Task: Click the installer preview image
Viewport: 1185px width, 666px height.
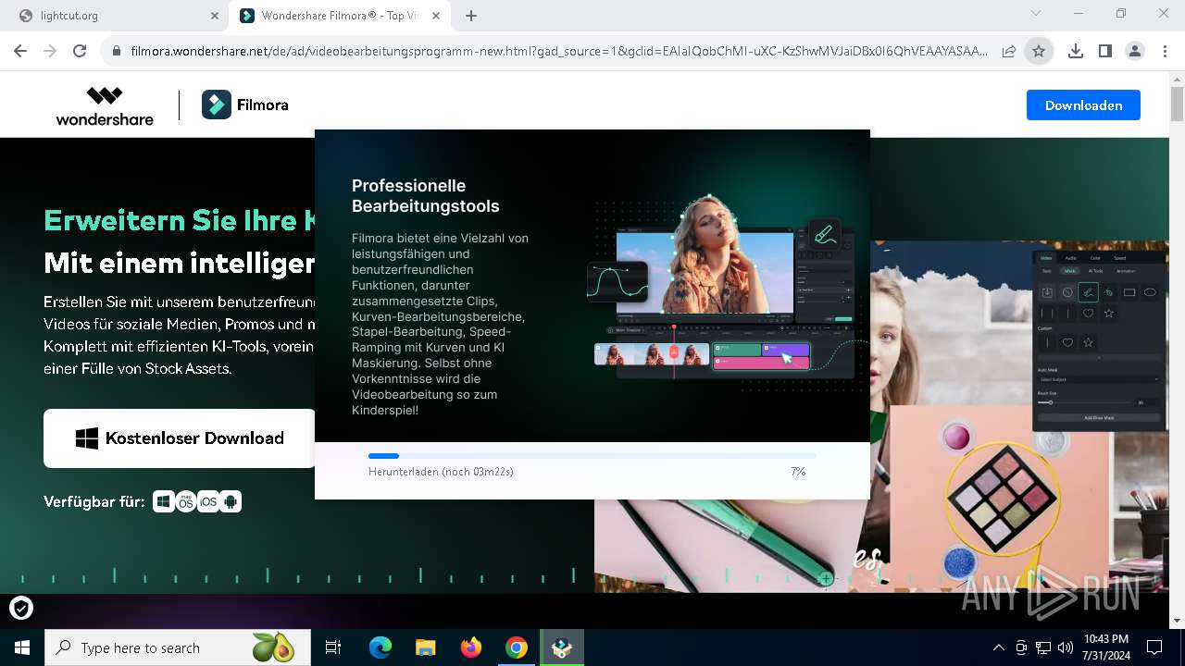Action: (x=727, y=287)
